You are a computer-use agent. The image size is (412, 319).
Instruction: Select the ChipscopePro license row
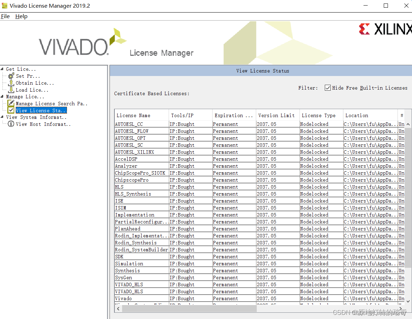pos(260,180)
